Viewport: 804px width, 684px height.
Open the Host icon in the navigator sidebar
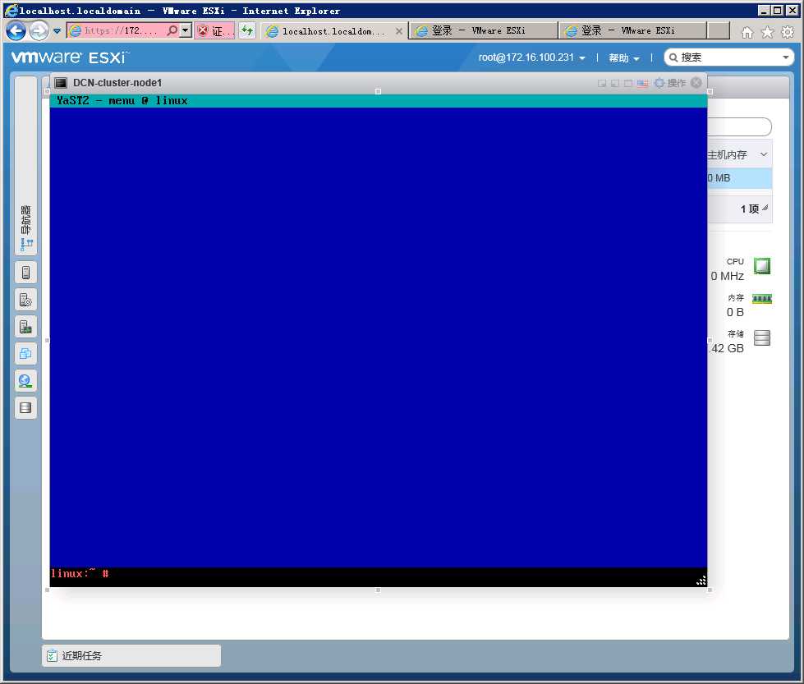[25, 273]
